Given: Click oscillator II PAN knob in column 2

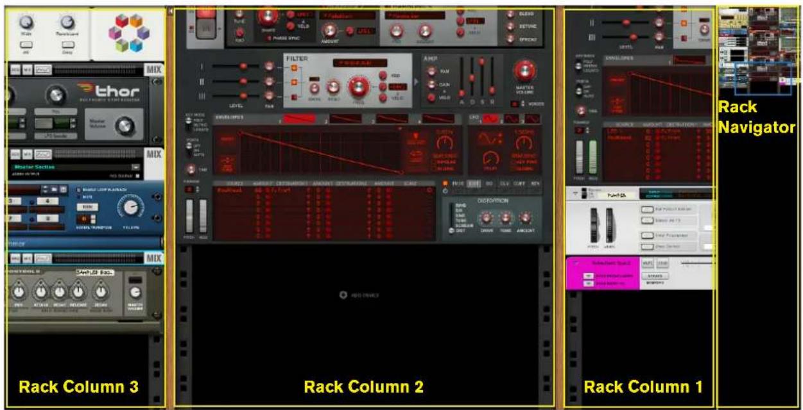Looking at the screenshot, I should (268, 81).
